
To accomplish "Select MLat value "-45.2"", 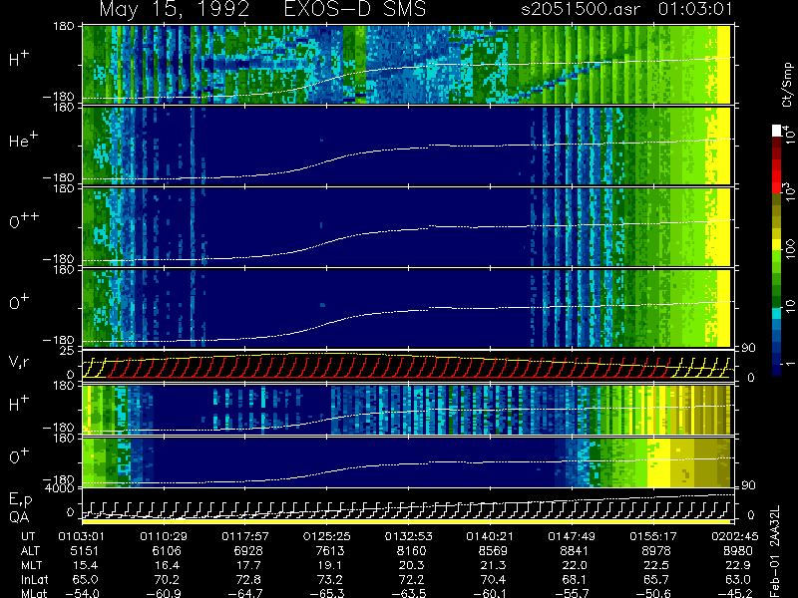I will pyautogui.click(x=735, y=593).
